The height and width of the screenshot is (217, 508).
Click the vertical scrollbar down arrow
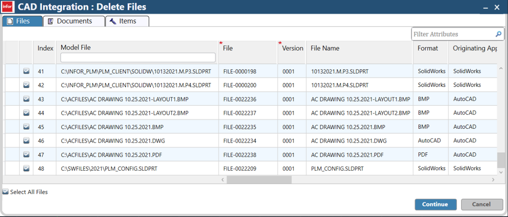(501, 172)
